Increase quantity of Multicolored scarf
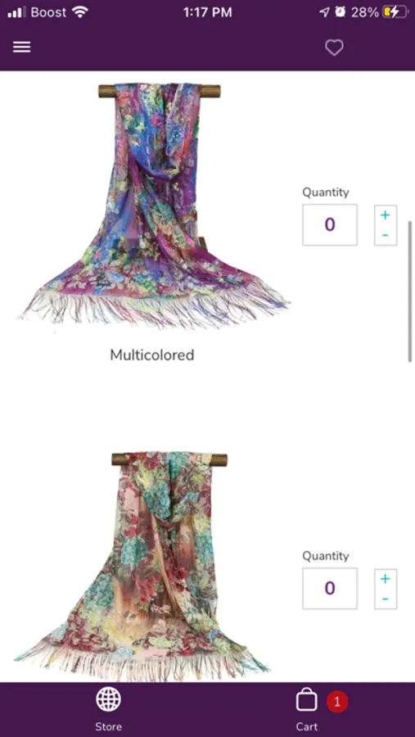The height and width of the screenshot is (737, 415). (386, 215)
